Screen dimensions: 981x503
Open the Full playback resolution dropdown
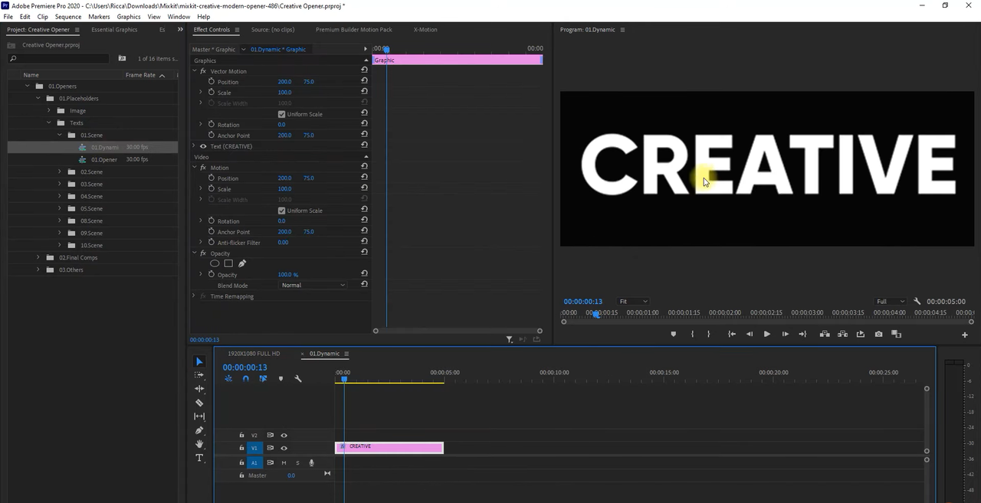(x=891, y=302)
